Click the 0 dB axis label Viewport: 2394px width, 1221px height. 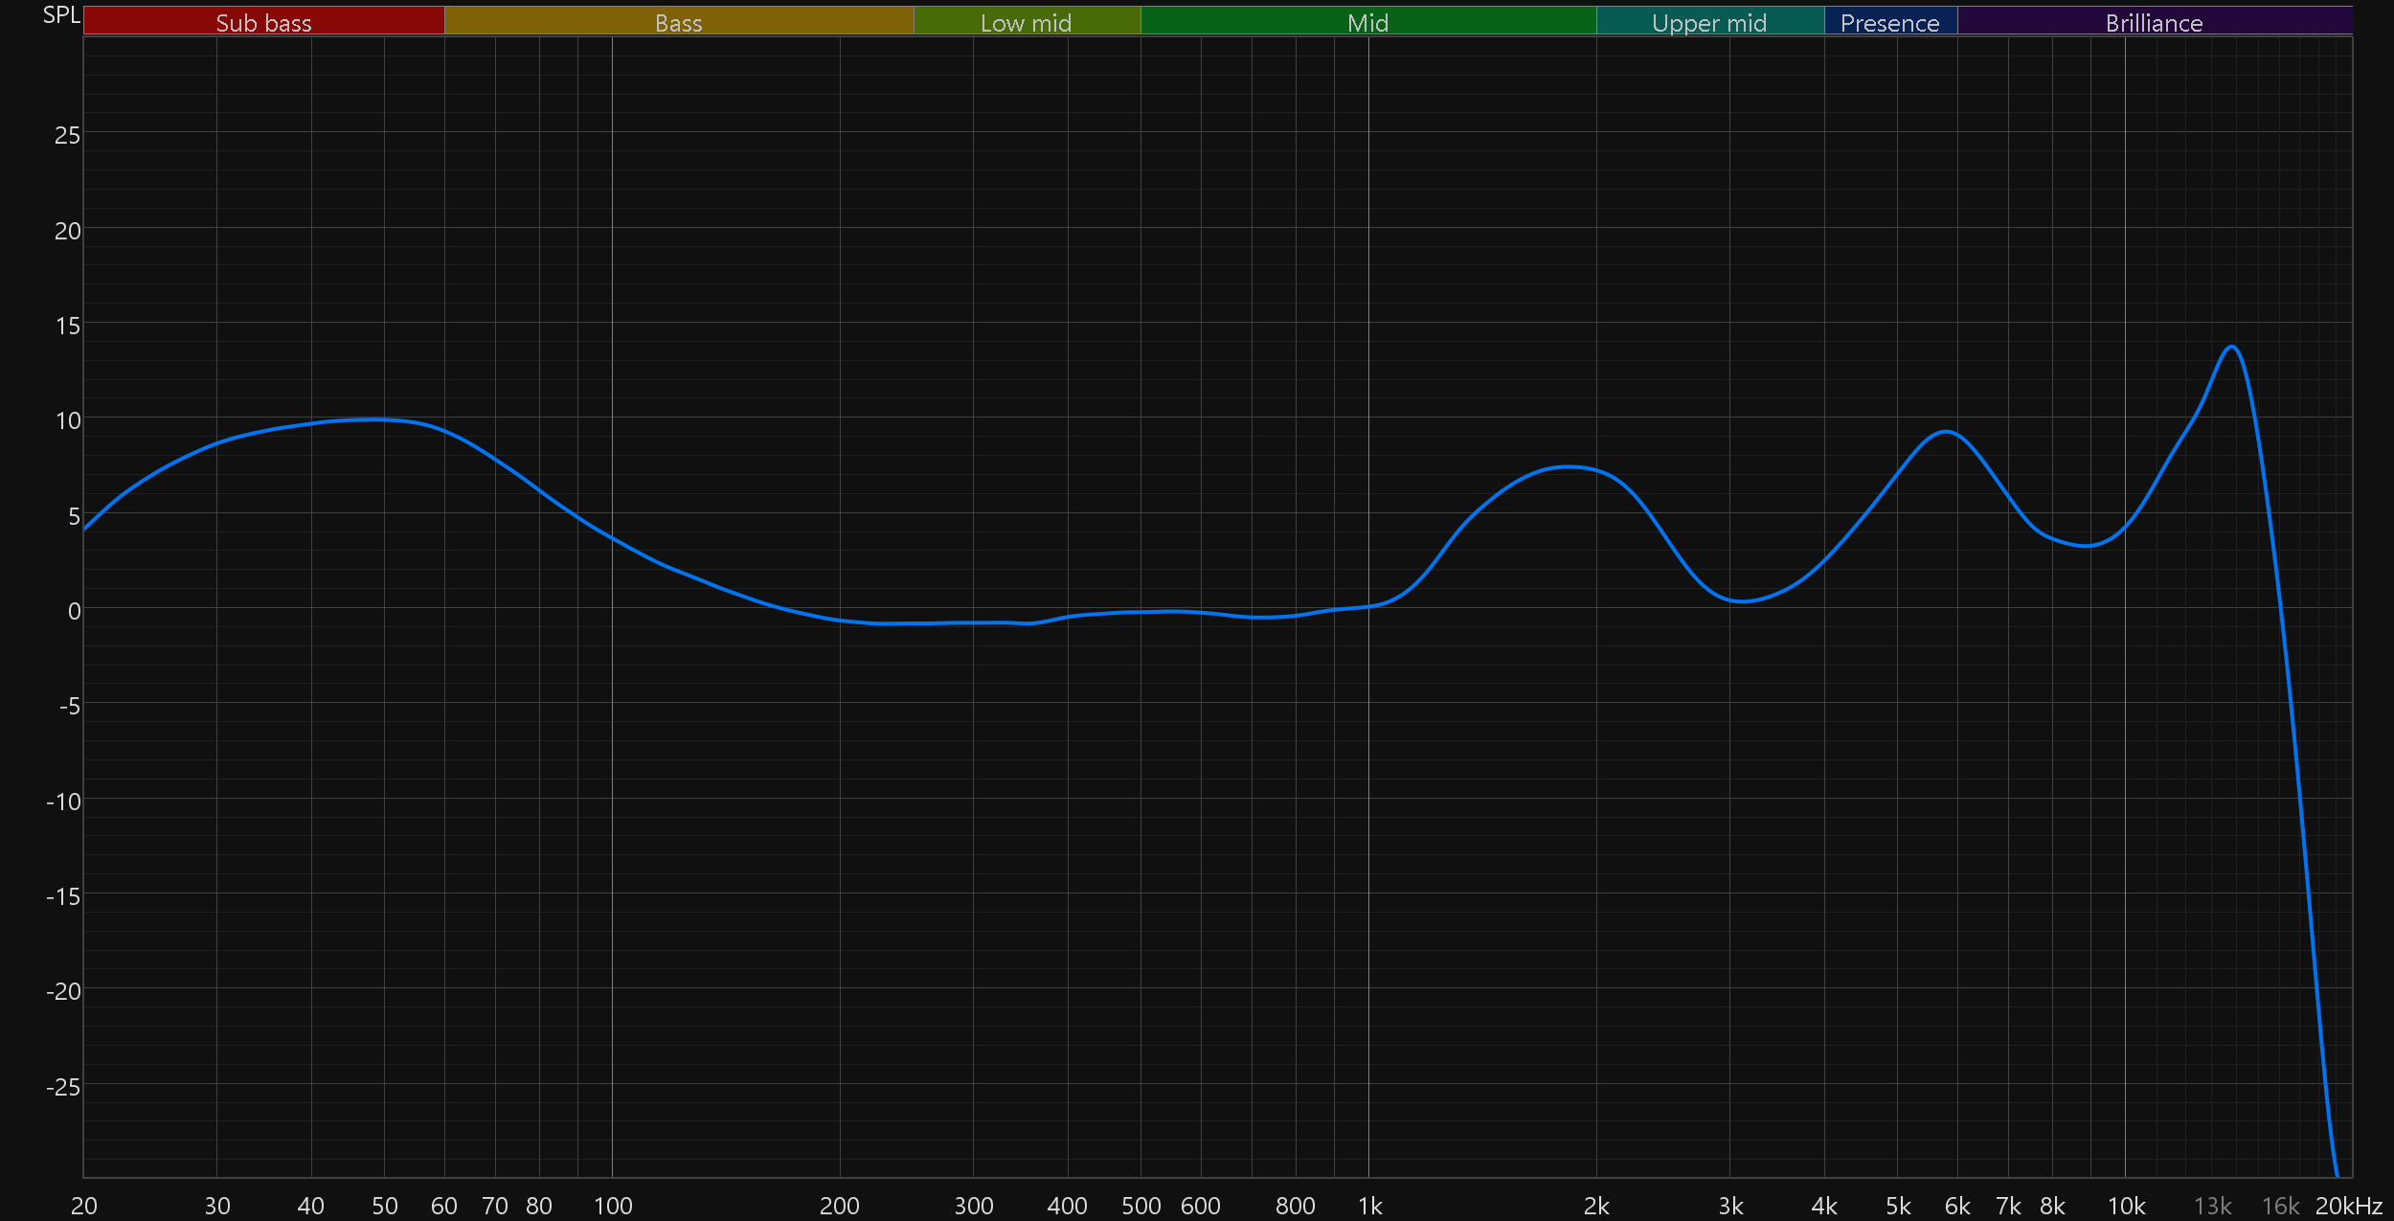click(74, 611)
